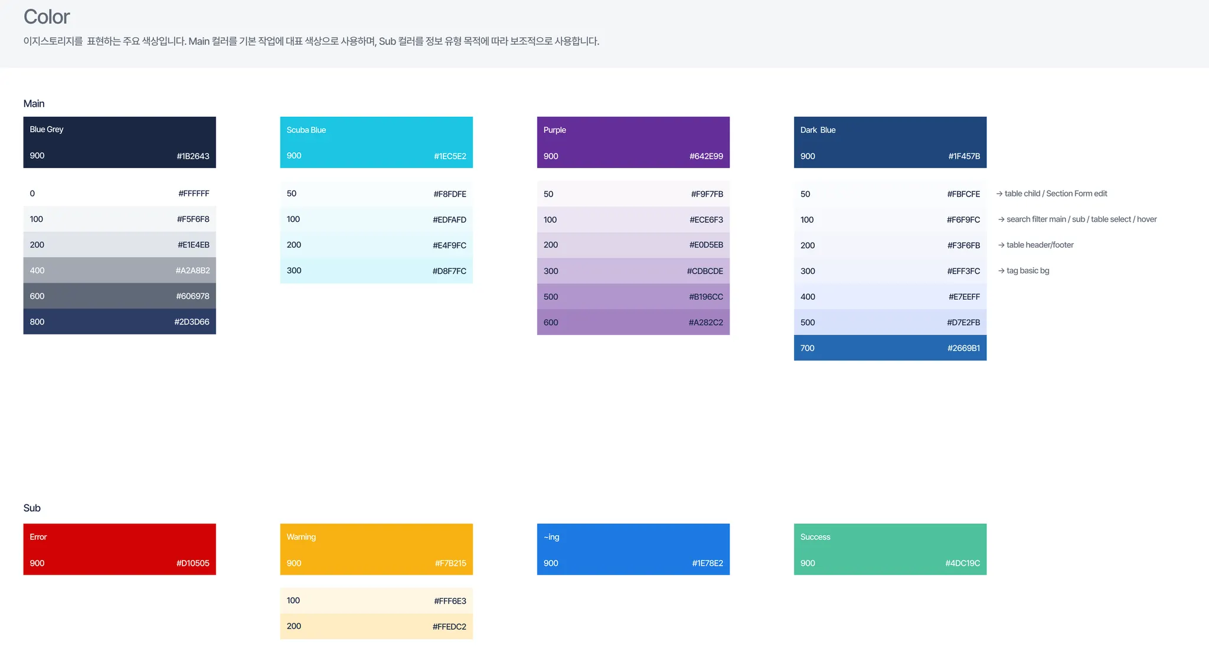Click the Blue Grey 900 #1B2643 swatch
Image resolution: width=1209 pixels, height=662 pixels.
[119, 142]
